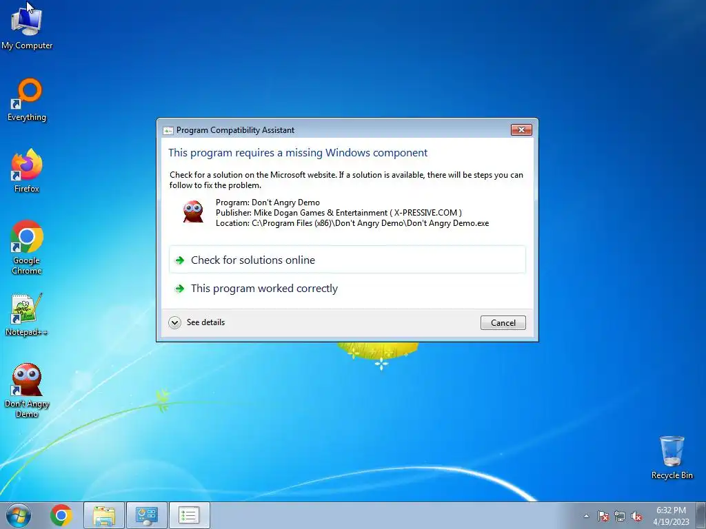Click the heading about missing Windows component

tap(298, 152)
